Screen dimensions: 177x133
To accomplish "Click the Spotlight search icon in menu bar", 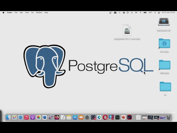I will [155, 12].
